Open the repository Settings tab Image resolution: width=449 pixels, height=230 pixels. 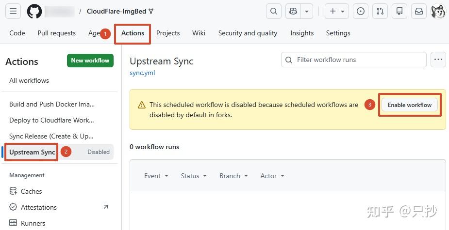(338, 33)
